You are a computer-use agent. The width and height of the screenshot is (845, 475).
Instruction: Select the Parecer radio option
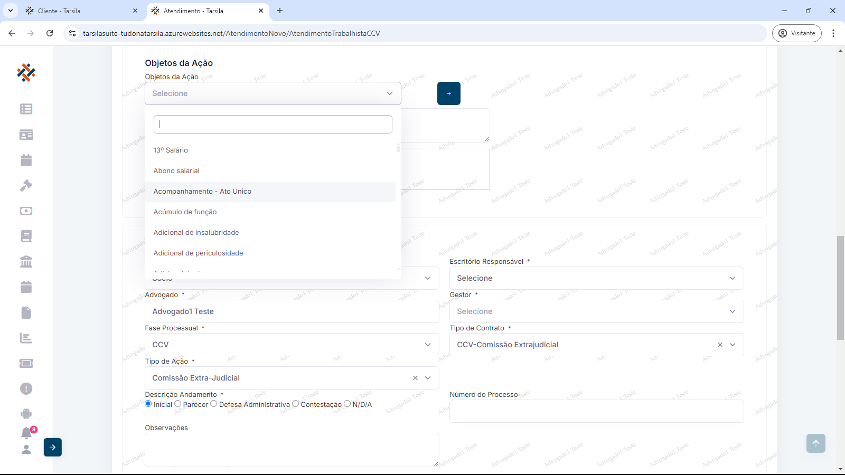click(x=178, y=404)
